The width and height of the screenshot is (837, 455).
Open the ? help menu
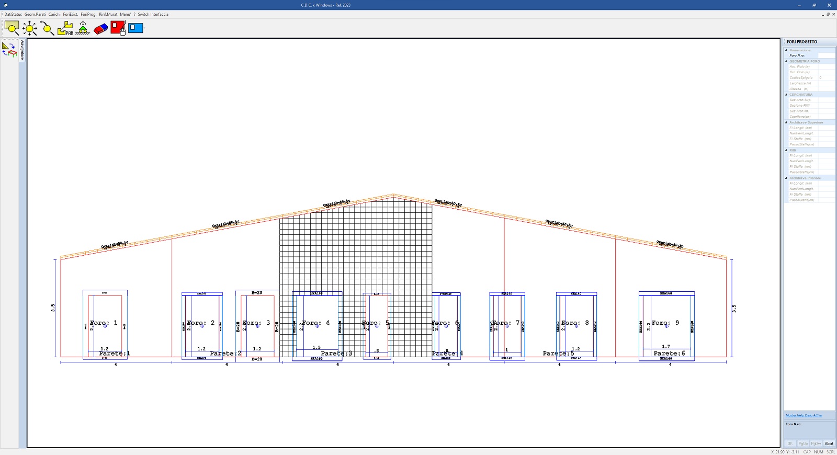coord(134,15)
